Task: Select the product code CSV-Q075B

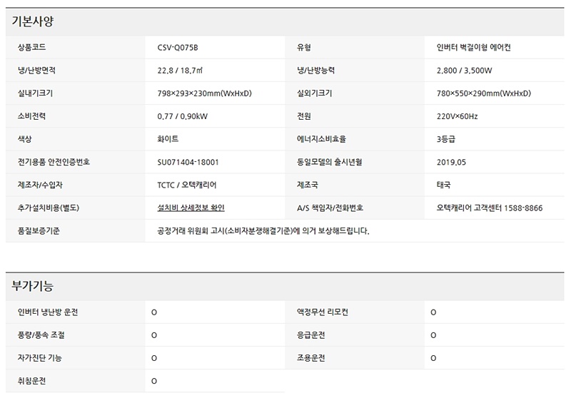Action: tap(178, 48)
